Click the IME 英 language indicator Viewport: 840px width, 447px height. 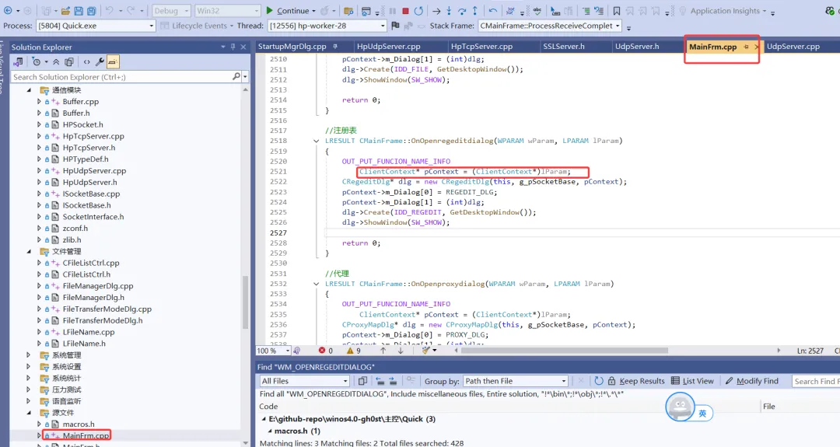click(x=702, y=414)
